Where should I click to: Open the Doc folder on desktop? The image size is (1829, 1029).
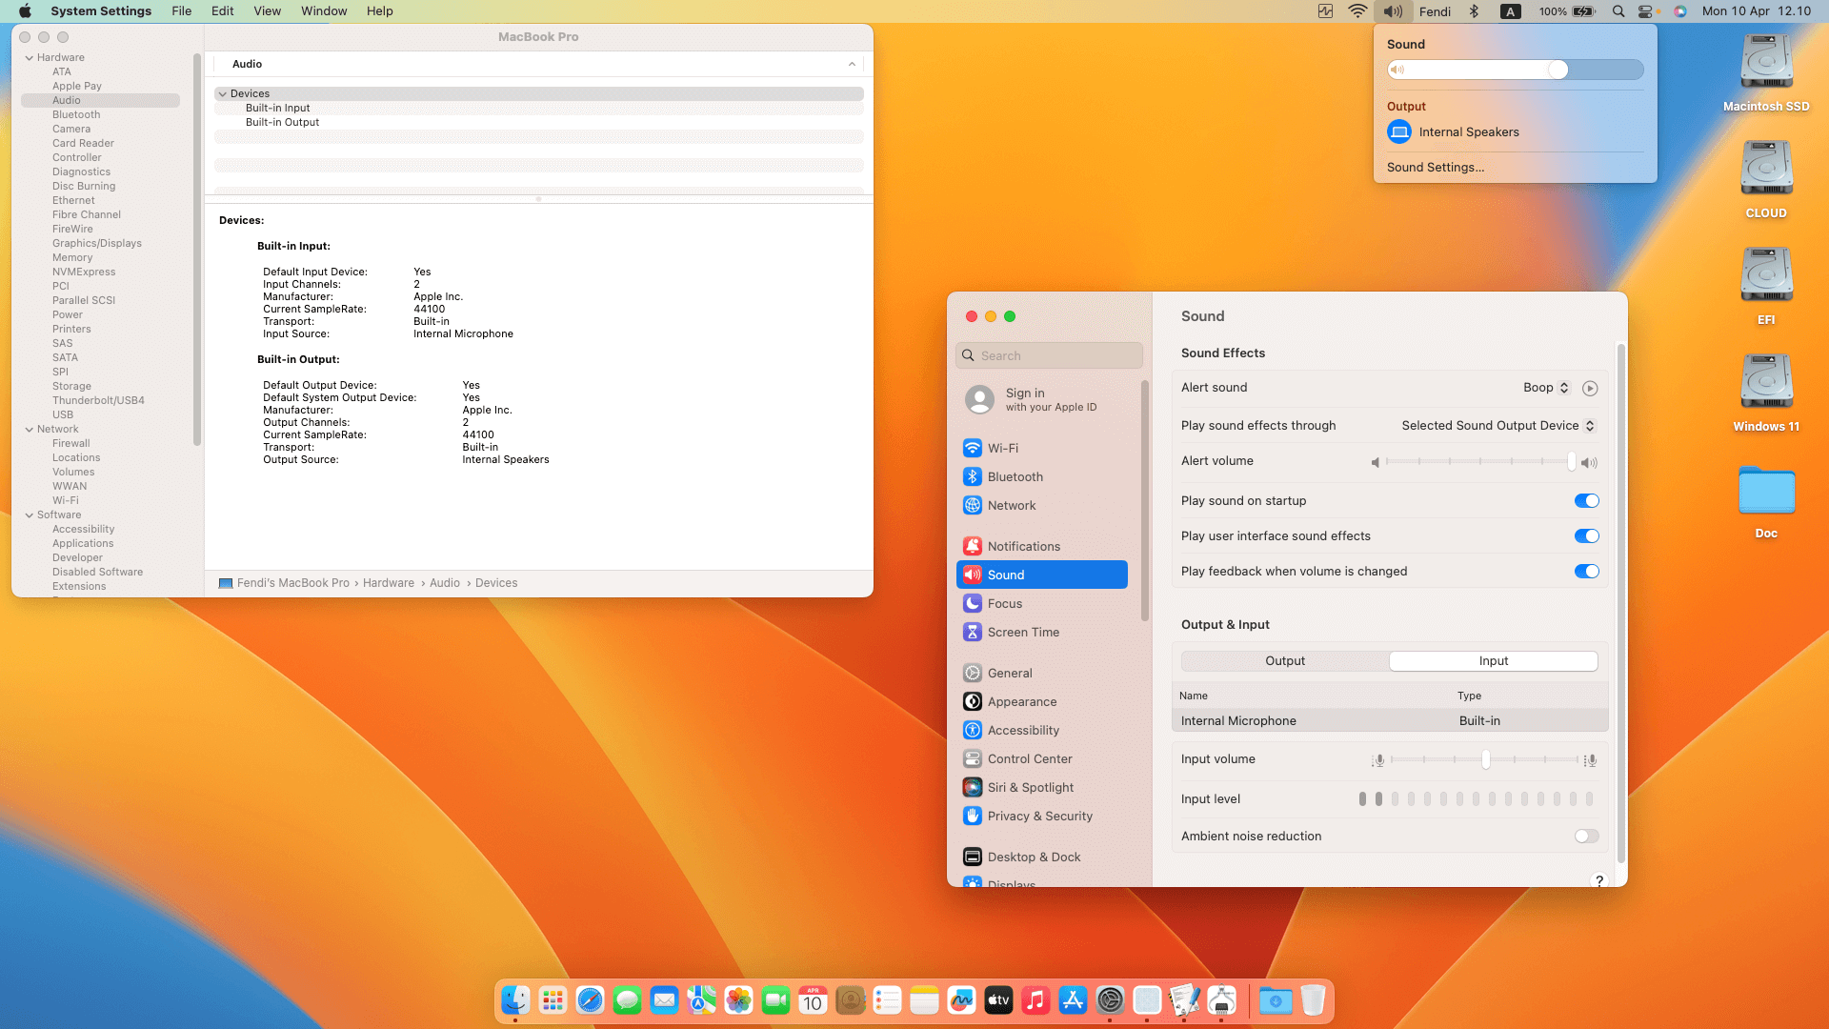point(1766,502)
